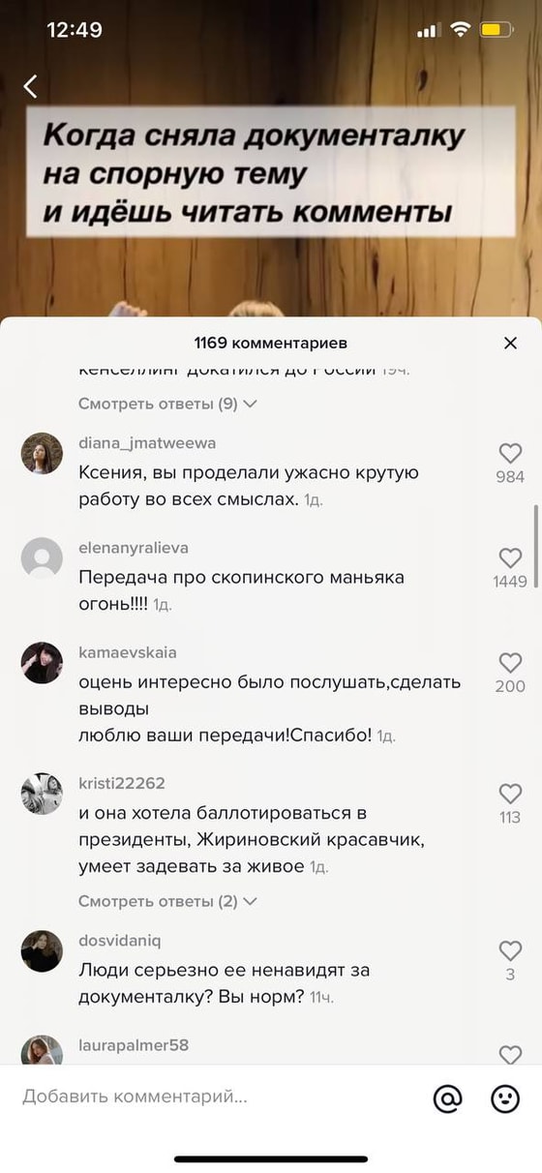Open diana_jmatweewa's profile avatar
The width and height of the screenshot is (542, 1173).
[x=42, y=453]
